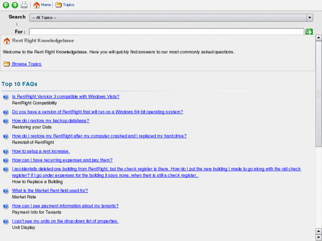Click the 'Top 10 FAQs' heading

(19, 84)
